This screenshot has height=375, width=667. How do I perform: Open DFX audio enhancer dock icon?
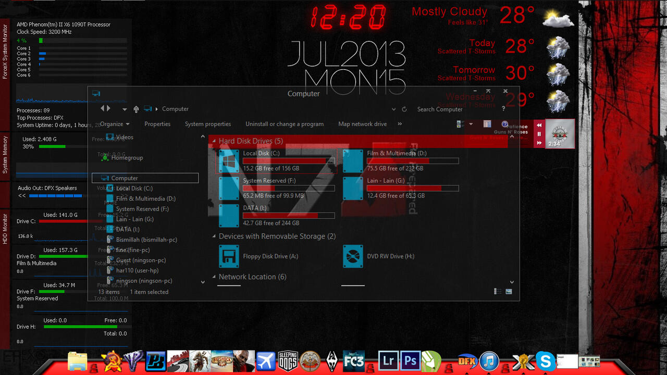click(x=467, y=361)
